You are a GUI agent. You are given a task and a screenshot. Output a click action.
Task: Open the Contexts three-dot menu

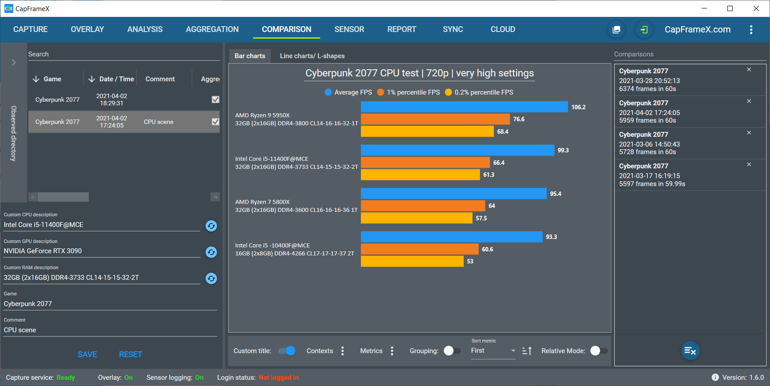pyautogui.click(x=342, y=351)
